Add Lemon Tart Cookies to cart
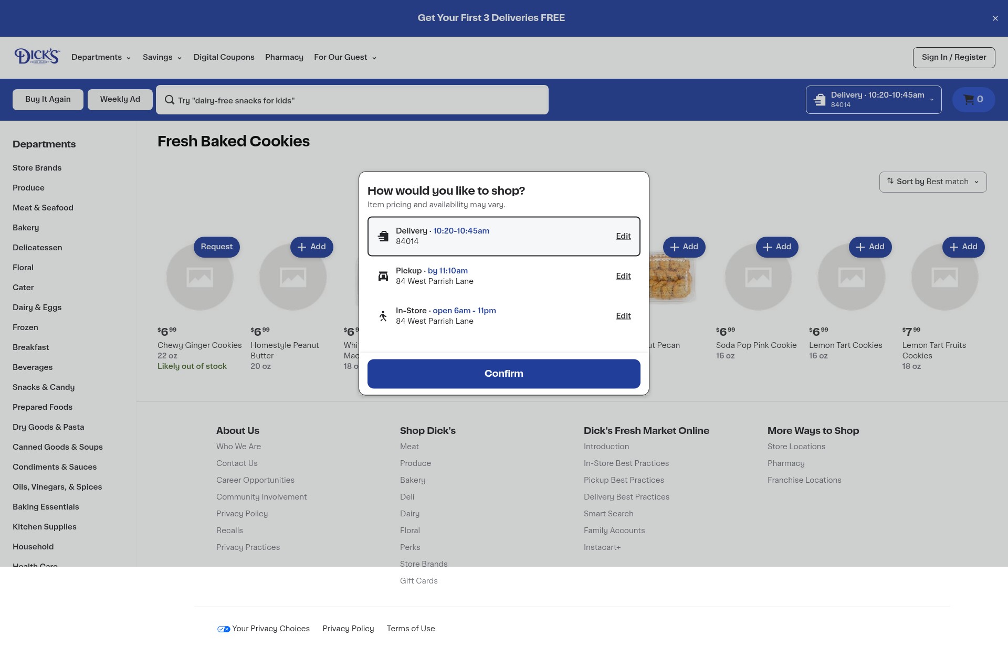The height and width of the screenshot is (647, 1008). pos(870,247)
